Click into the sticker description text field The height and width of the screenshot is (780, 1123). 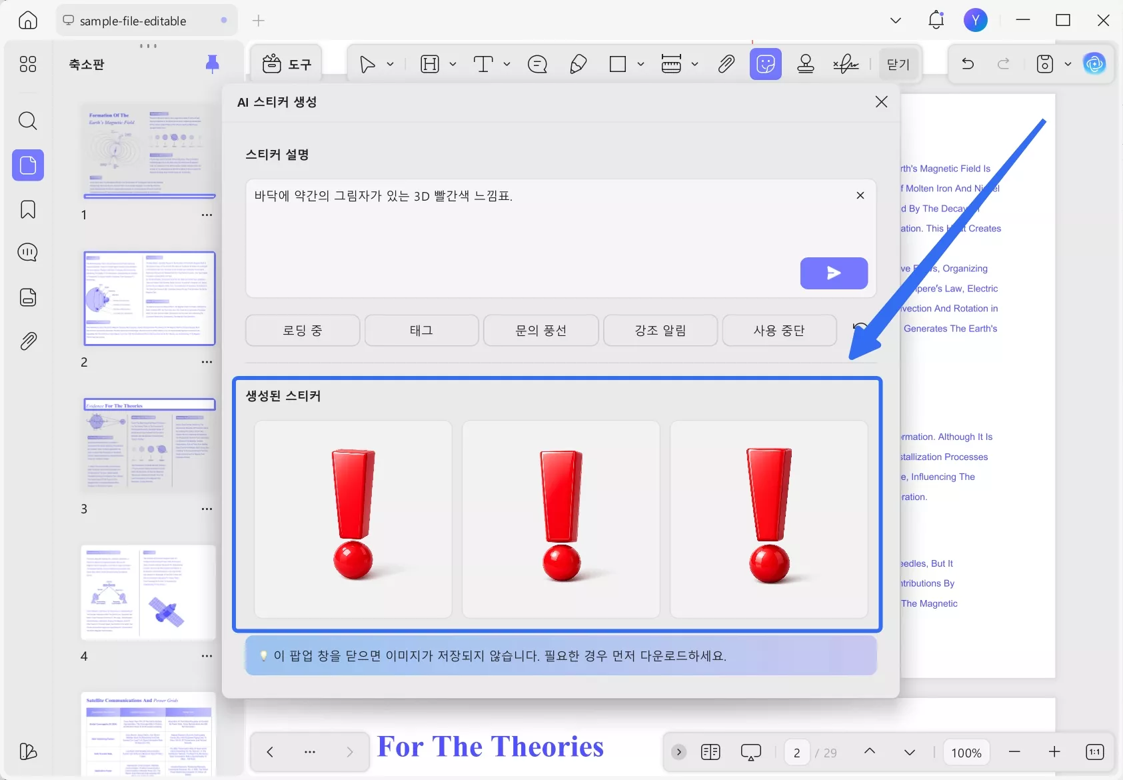561,238
